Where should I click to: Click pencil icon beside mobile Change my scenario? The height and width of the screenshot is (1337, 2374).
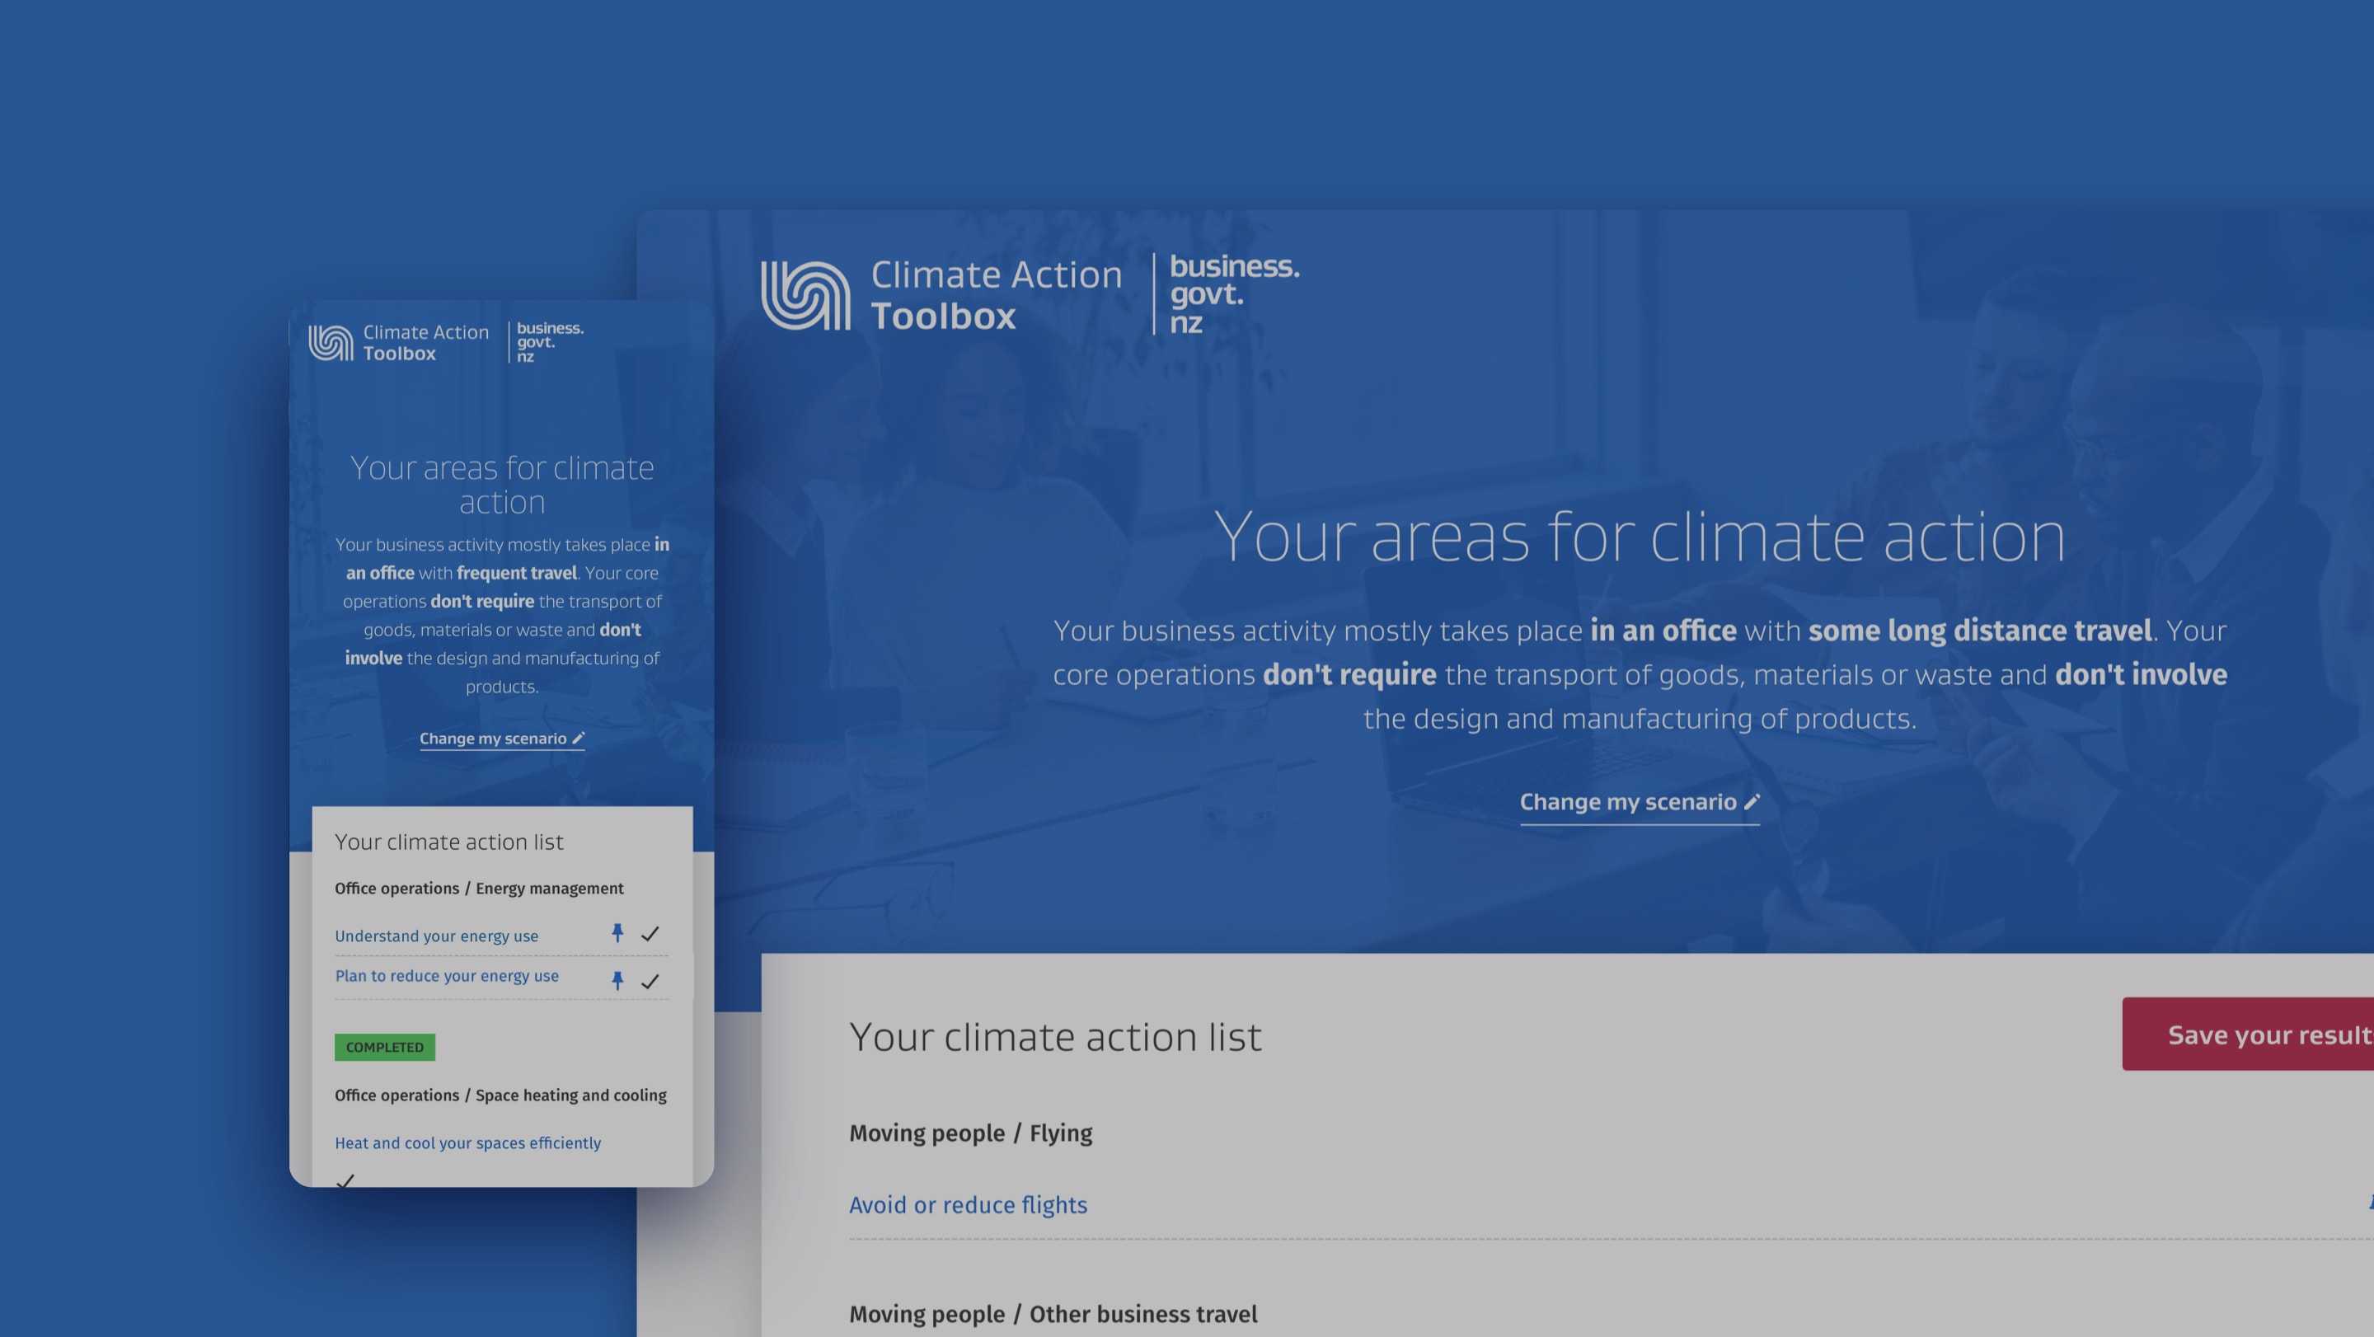(578, 737)
